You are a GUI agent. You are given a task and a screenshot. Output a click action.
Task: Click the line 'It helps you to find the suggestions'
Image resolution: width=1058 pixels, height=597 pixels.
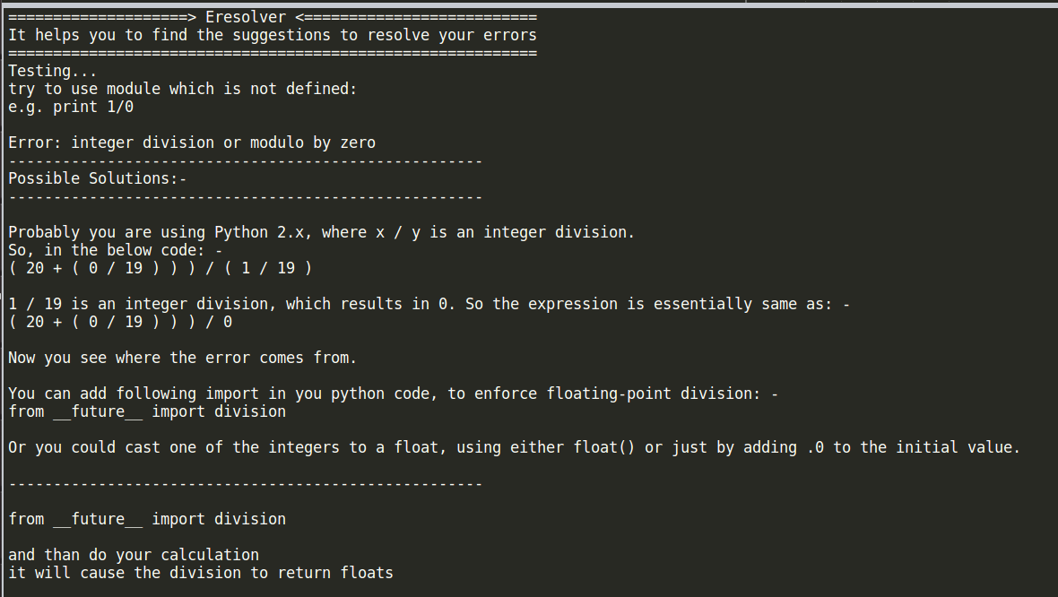[x=273, y=35]
